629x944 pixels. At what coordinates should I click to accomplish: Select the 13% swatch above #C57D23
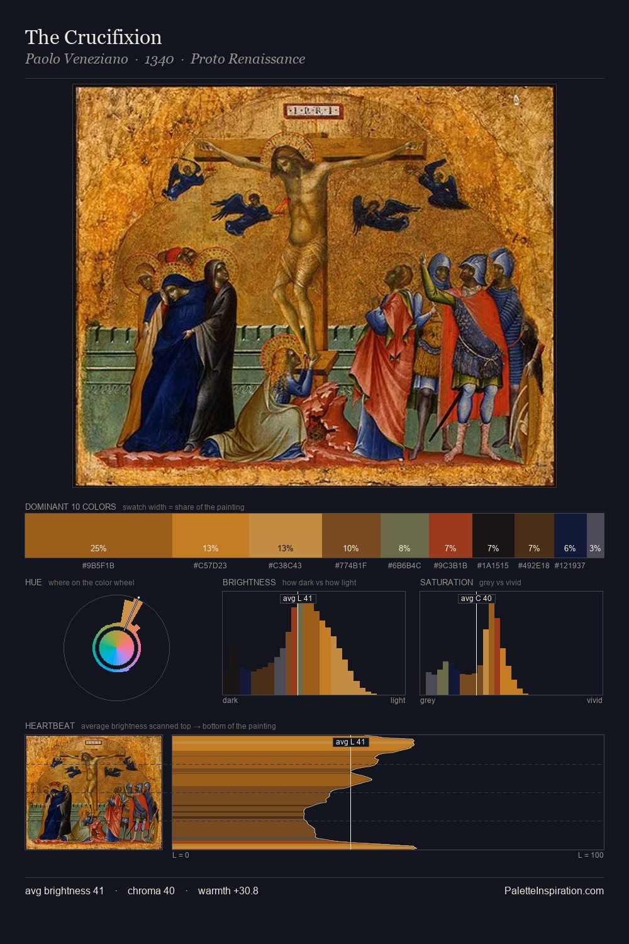(211, 536)
